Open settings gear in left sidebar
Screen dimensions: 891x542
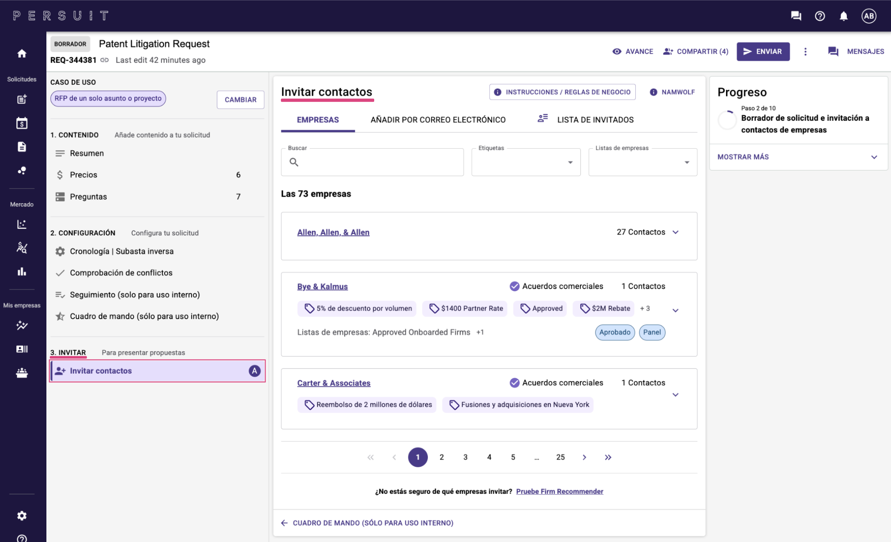(x=22, y=515)
